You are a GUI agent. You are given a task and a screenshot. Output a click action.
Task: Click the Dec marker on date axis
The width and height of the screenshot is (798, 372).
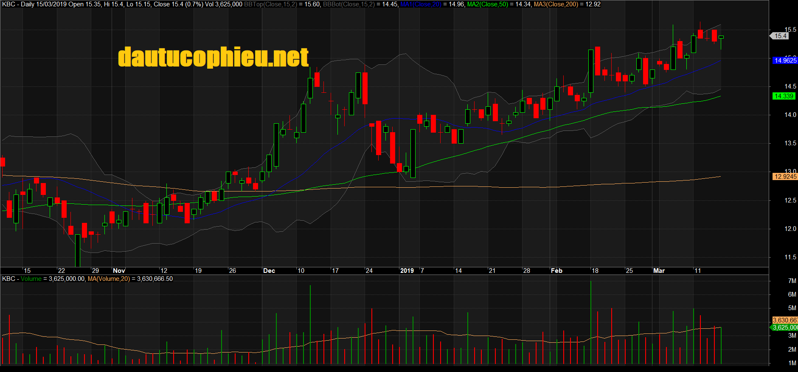tap(269, 271)
